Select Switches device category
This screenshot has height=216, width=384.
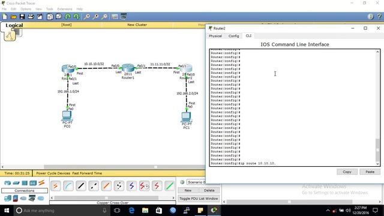coord(16,182)
